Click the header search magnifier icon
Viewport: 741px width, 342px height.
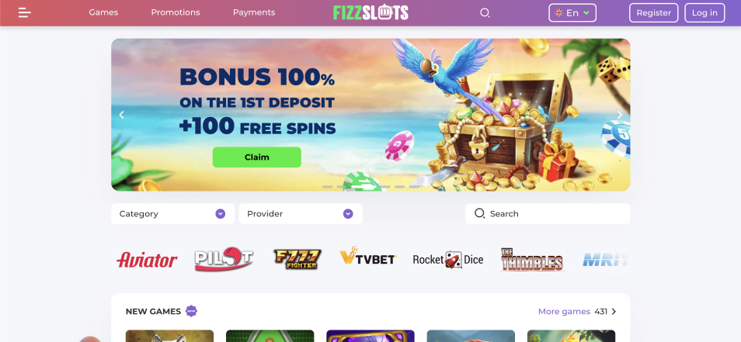tap(485, 12)
